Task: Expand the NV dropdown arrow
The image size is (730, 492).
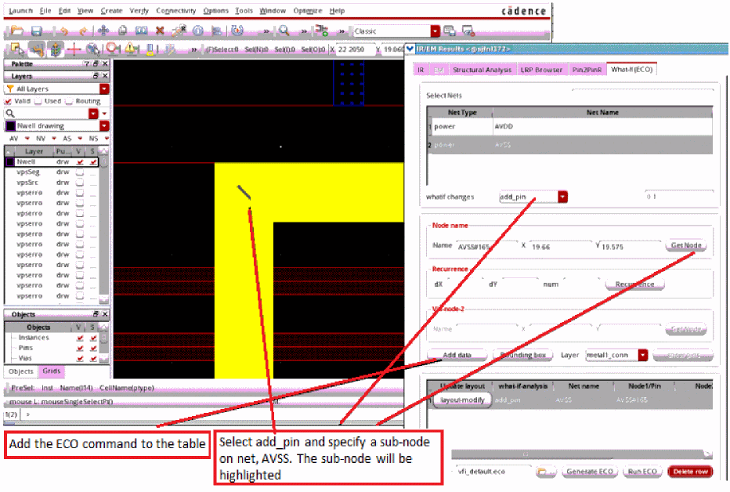Action: pyautogui.click(x=53, y=138)
